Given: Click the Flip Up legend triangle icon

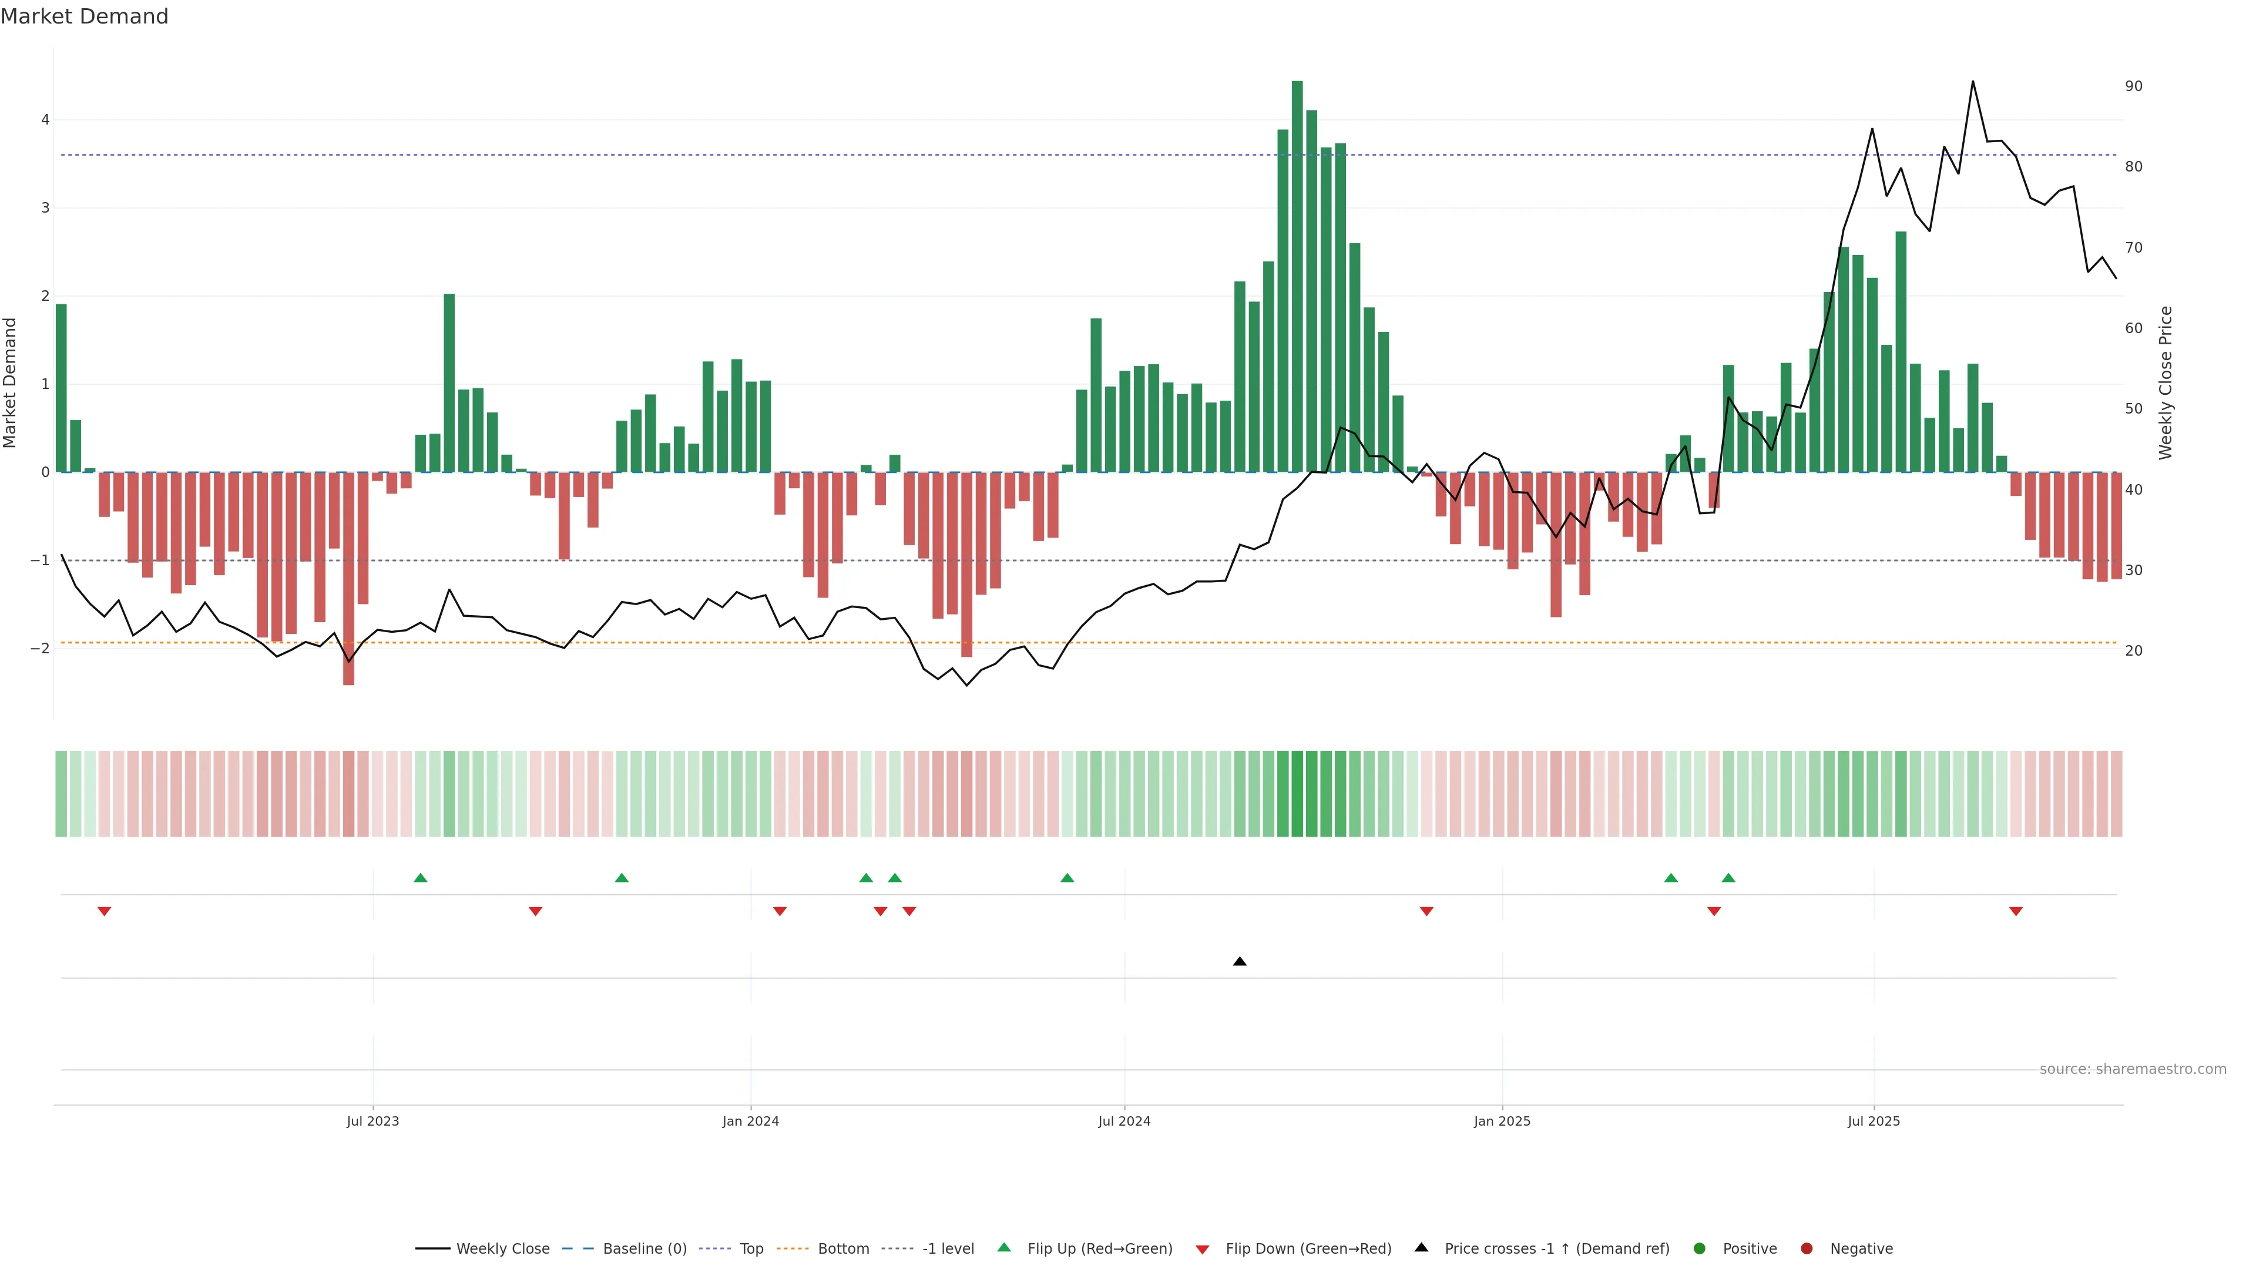Looking at the screenshot, I should (1003, 1247).
